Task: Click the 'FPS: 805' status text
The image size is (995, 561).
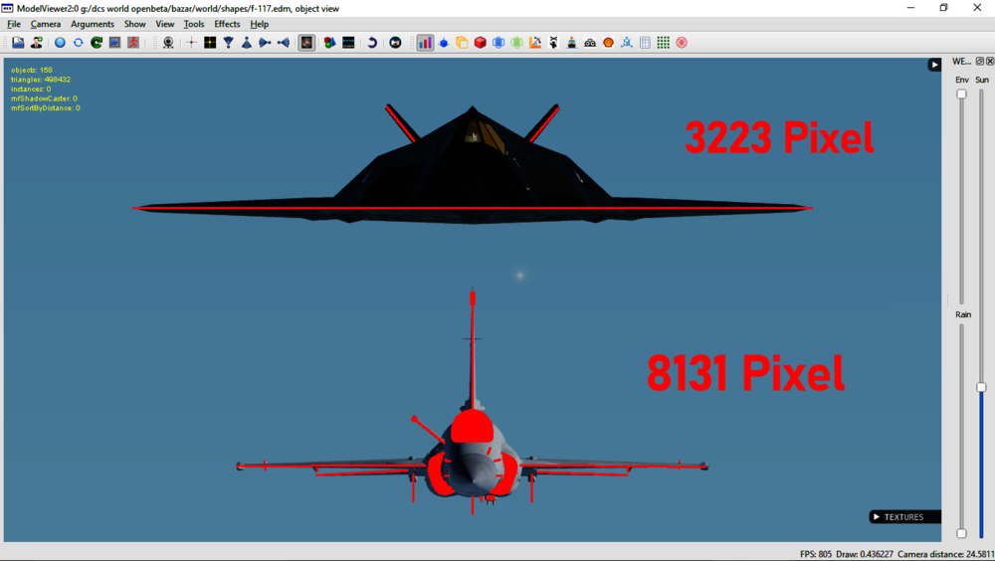Action: (x=816, y=554)
